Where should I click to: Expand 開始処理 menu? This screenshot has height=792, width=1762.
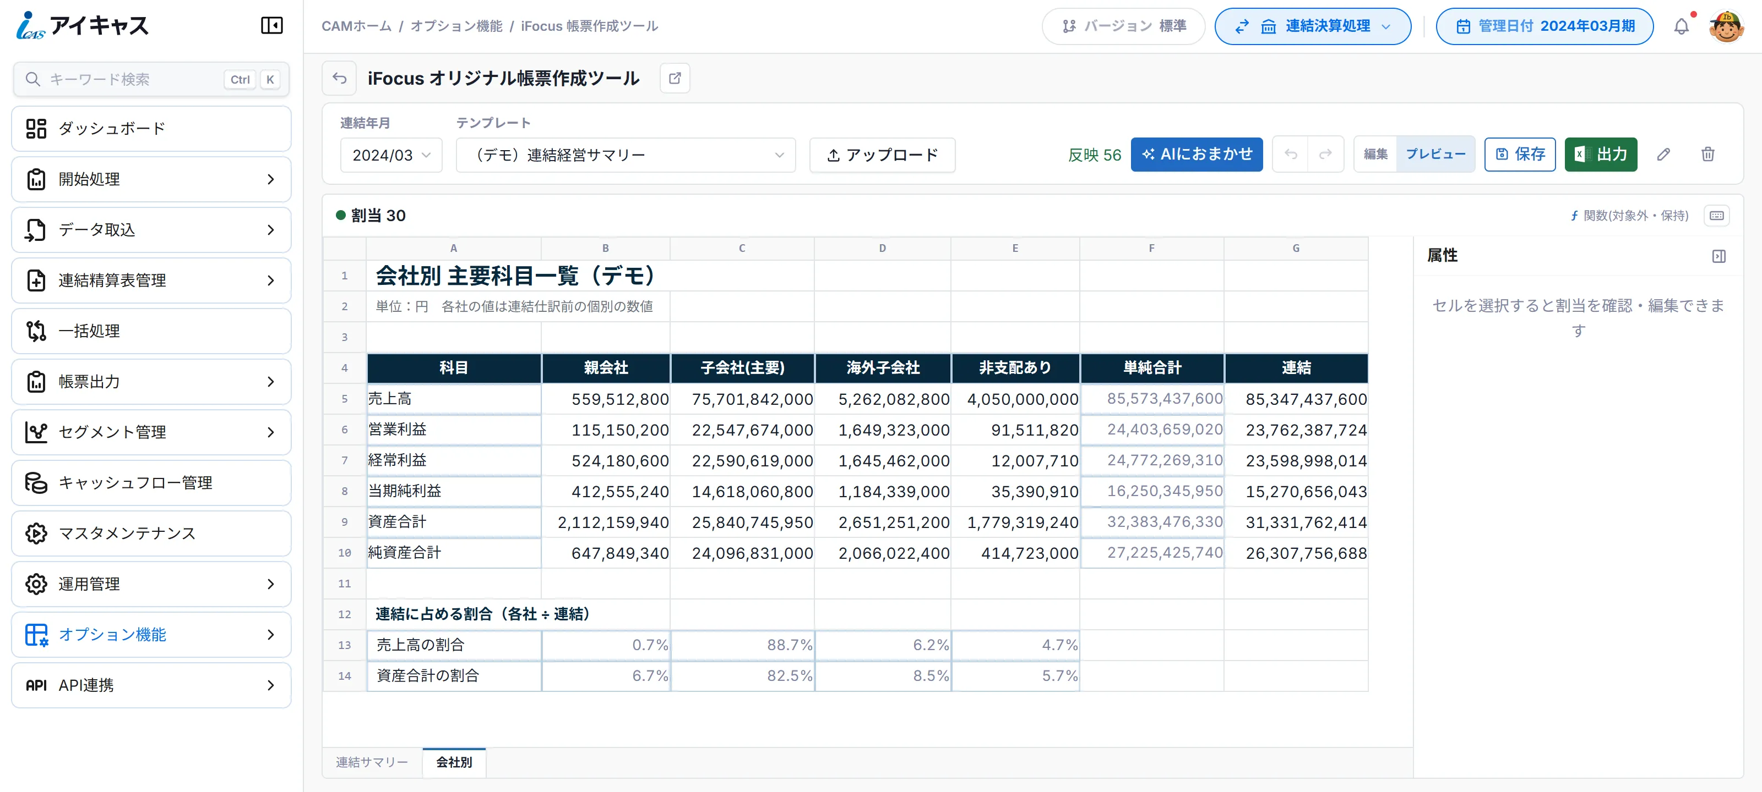(151, 179)
